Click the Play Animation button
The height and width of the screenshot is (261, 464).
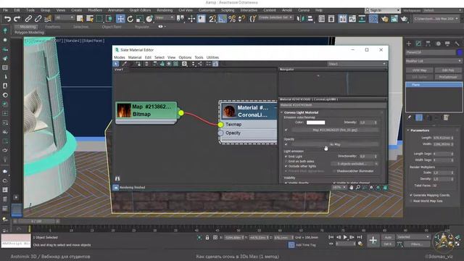345,237
